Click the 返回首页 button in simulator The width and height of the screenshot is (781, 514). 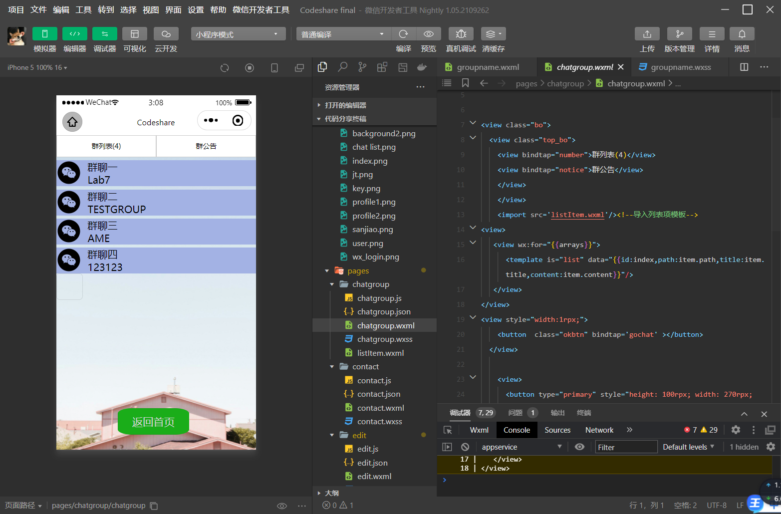[x=153, y=422]
